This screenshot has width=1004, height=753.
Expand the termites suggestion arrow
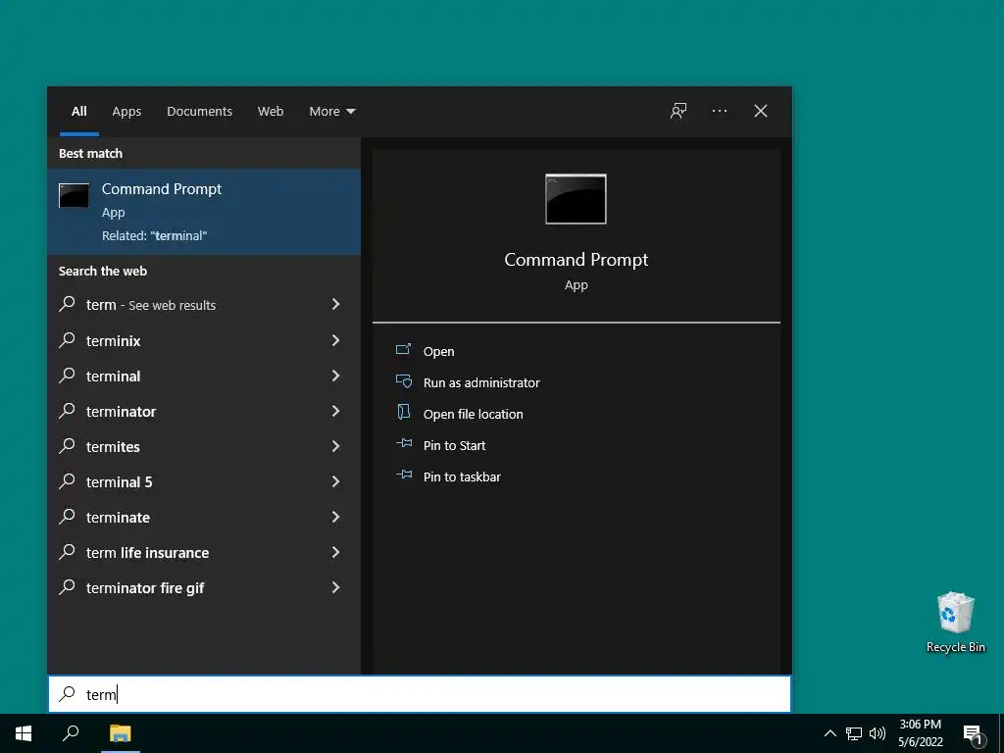335,446
